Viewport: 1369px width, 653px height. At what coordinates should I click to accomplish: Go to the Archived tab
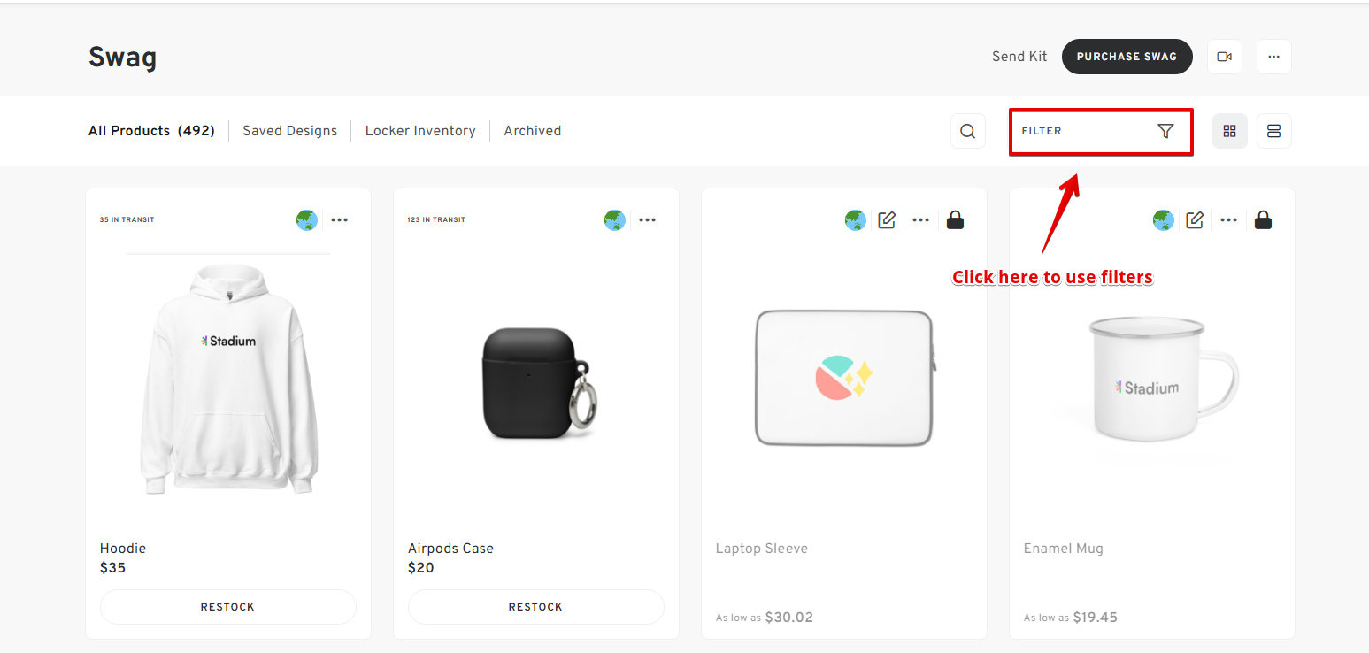click(532, 131)
